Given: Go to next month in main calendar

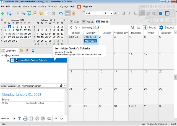Looking at the screenshot, I should tap(76, 27).
